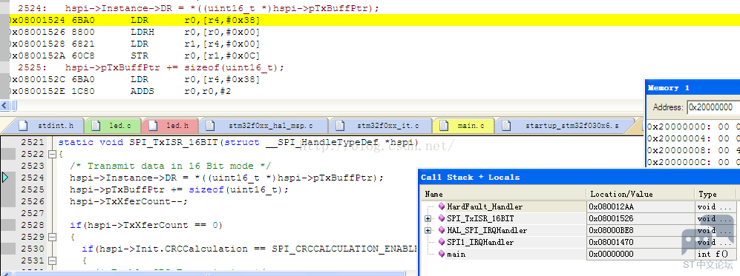The width and height of the screenshot is (740, 276).
Task: Click the value 0x08001470 in Call Stack
Action: pyautogui.click(x=611, y=242)
